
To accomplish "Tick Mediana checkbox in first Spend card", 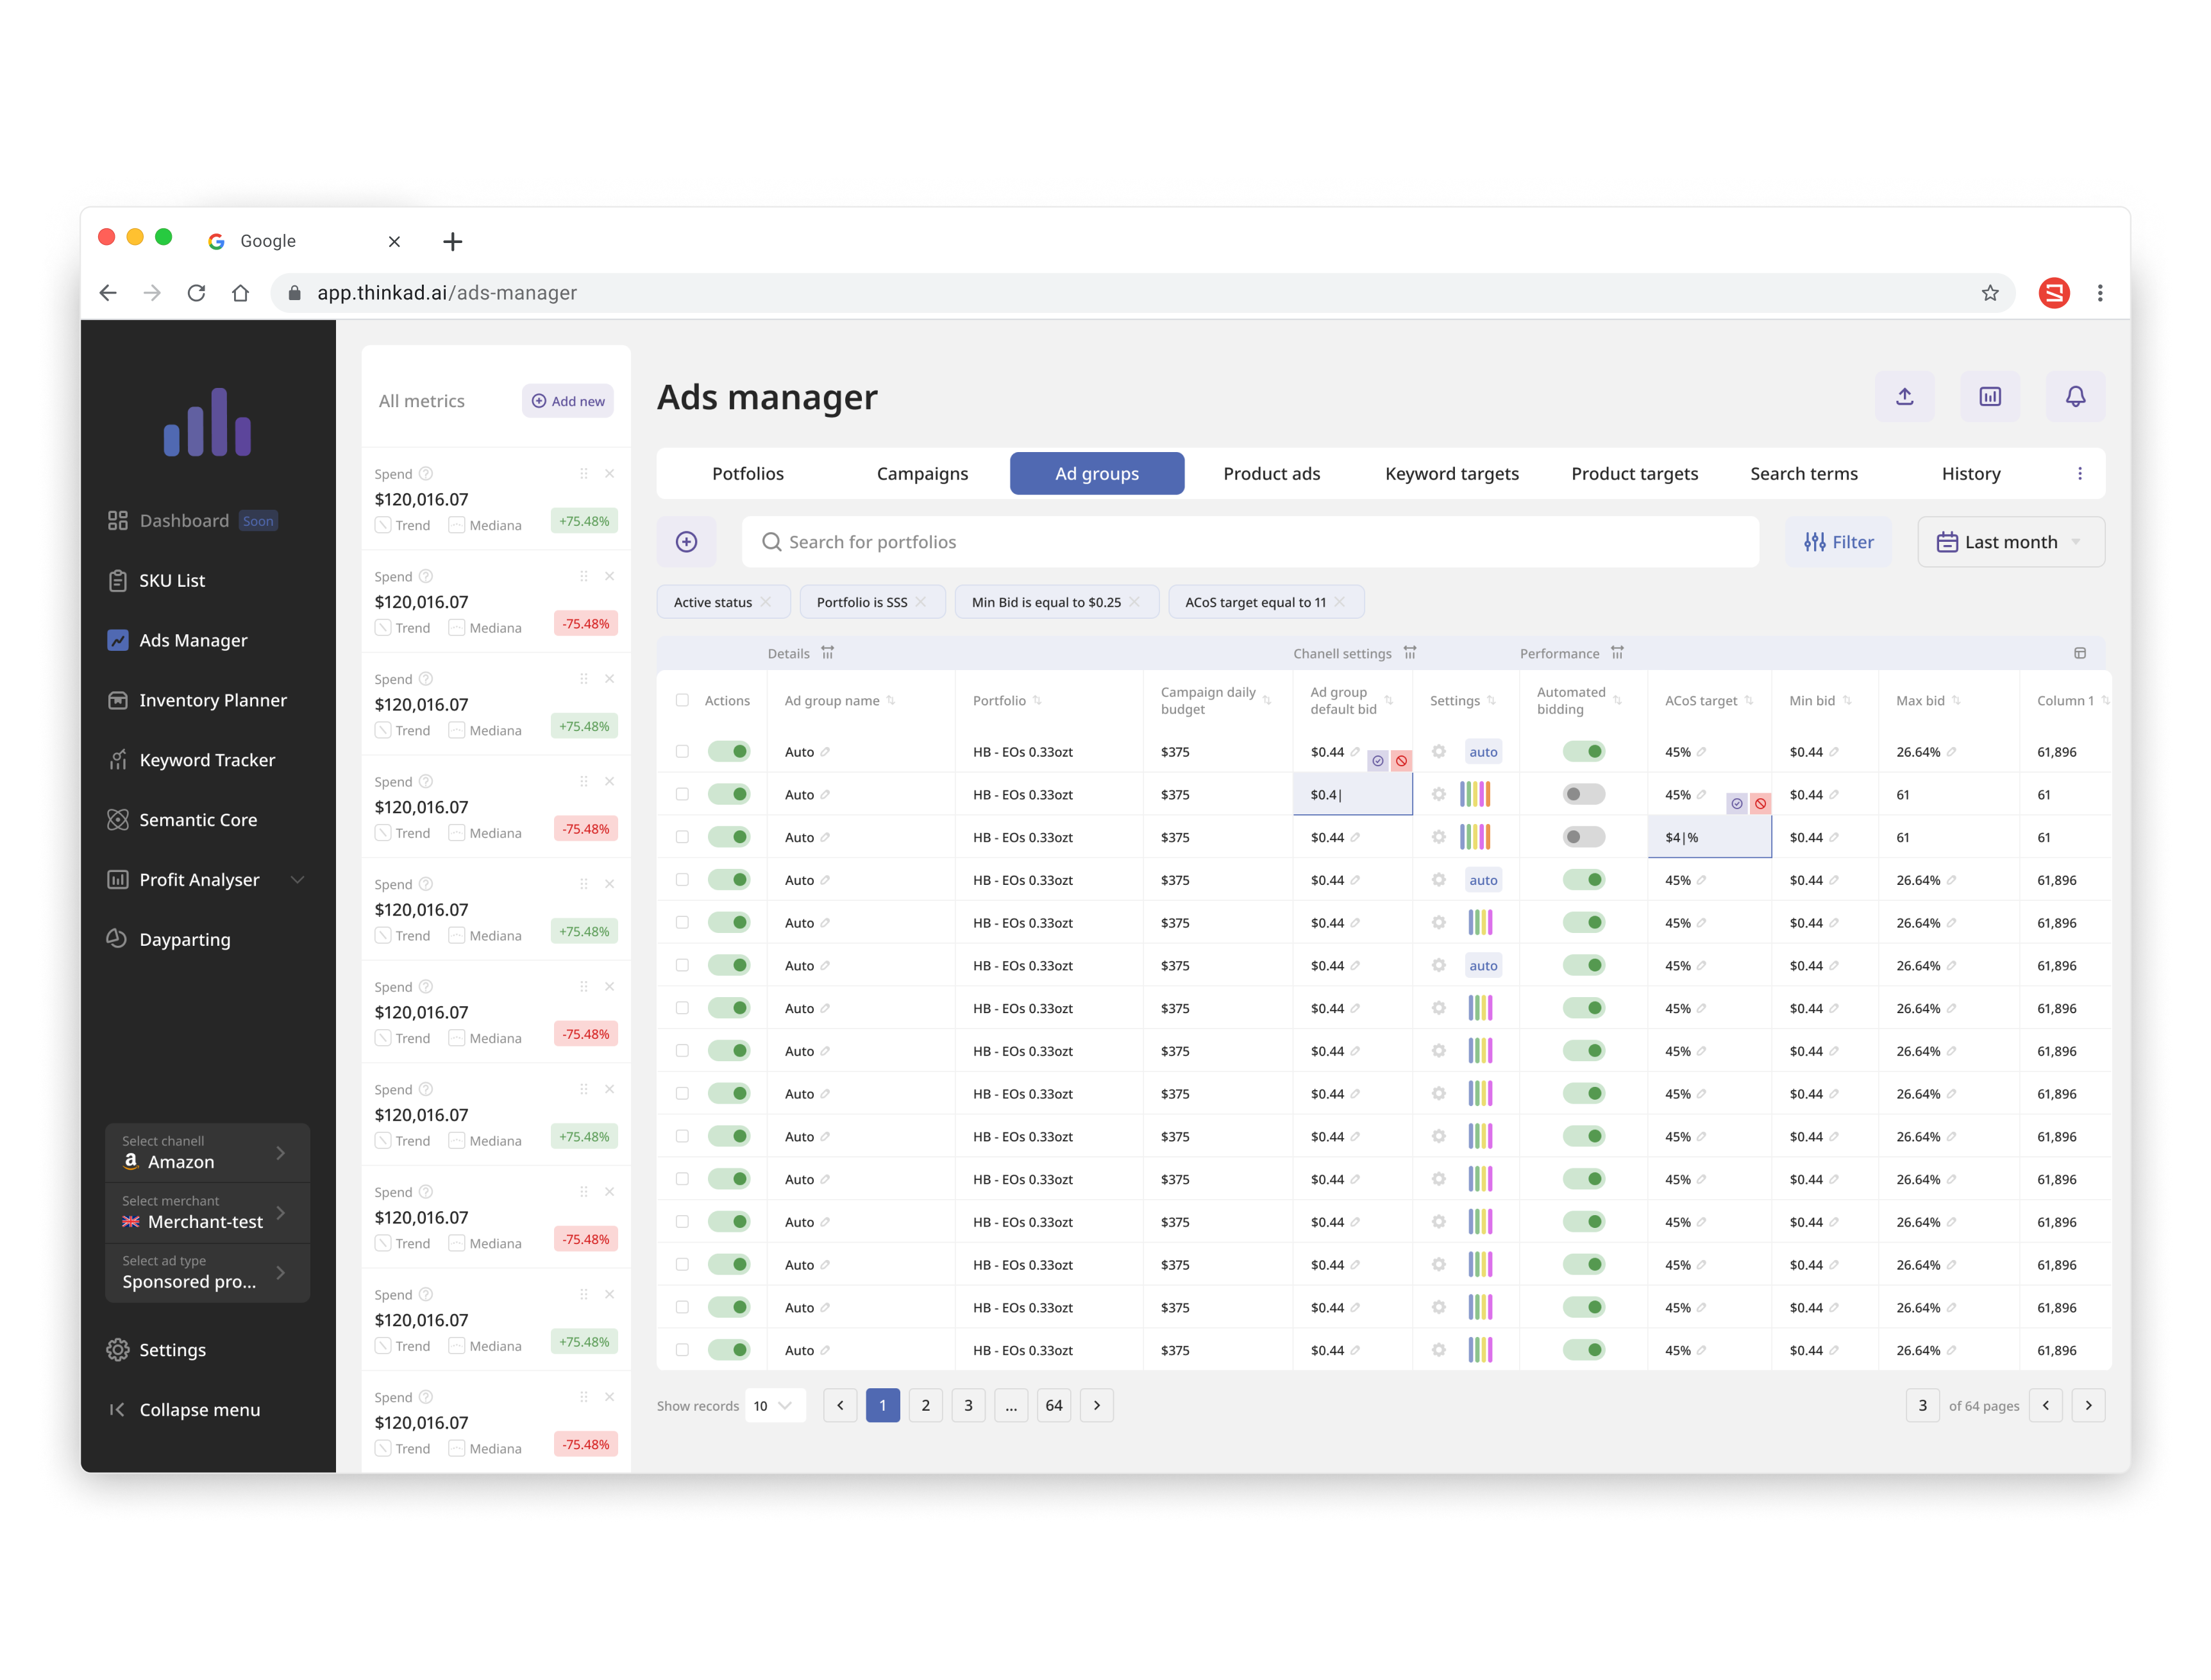I will point(457,526).
